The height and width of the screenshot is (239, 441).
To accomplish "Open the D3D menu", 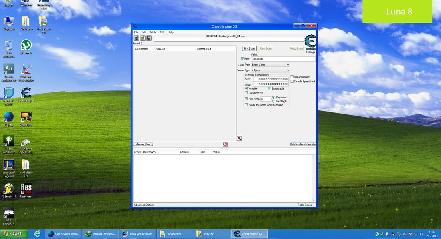I will pos(162,32).
